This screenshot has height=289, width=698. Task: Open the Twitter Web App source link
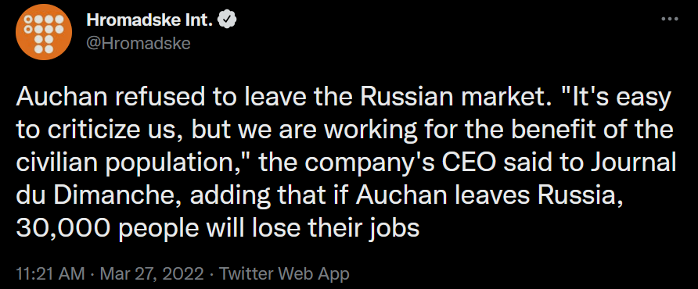click(285, 273)
